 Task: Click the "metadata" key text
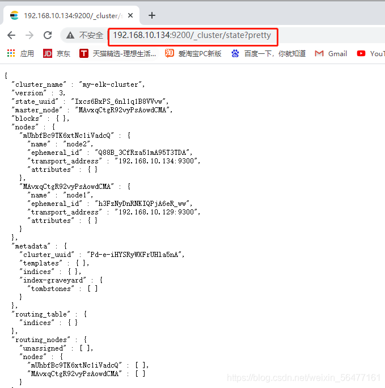coord(31,246)
